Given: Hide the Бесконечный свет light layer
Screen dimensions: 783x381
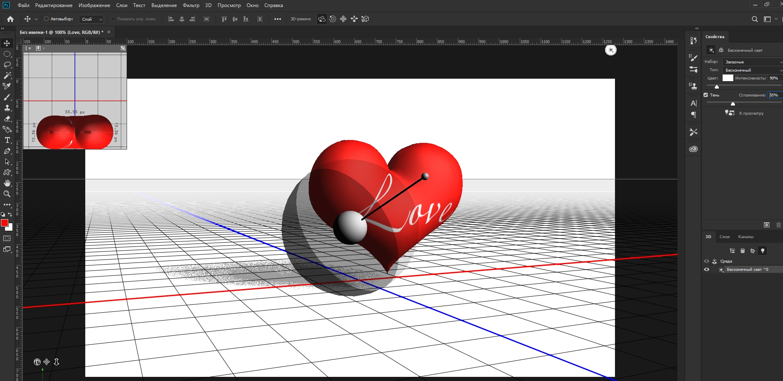Looking at the screenshot, I should point(706,270).
